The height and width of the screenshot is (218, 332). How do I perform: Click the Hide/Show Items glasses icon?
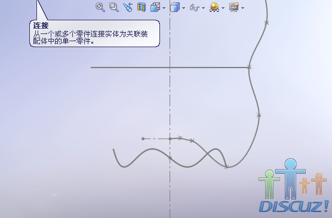(195, 8)
